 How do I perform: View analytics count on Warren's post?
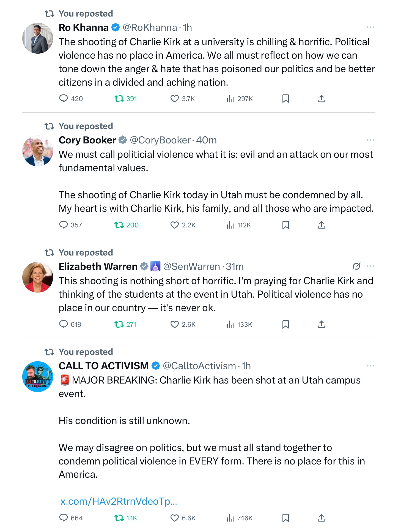(x=239, y=324)
